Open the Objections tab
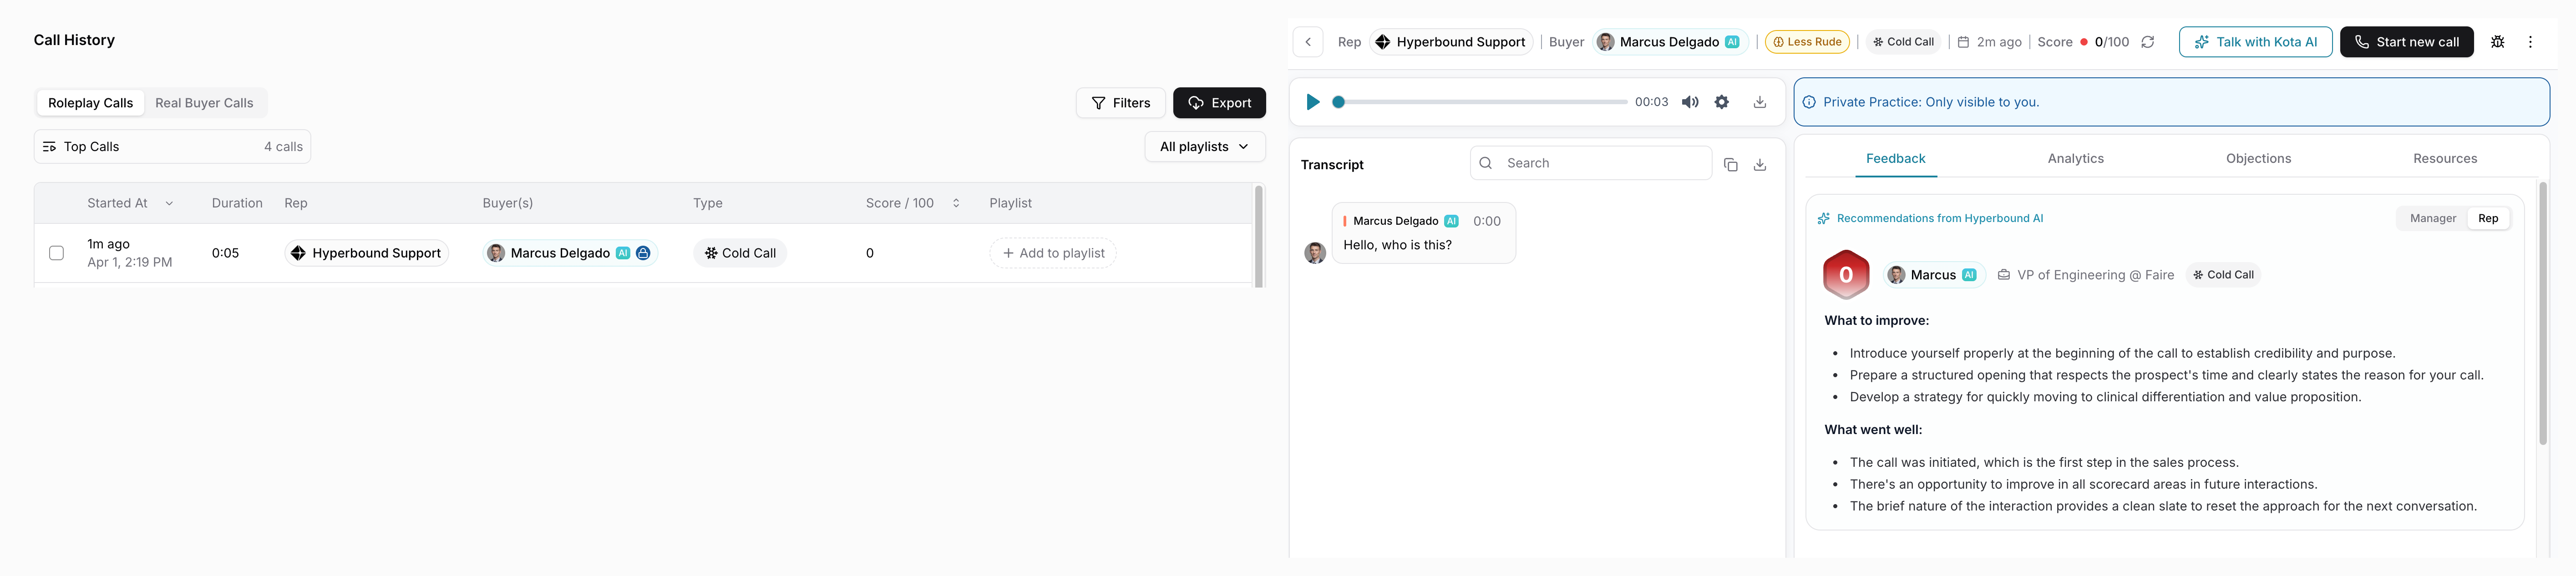 (2258, 159)
